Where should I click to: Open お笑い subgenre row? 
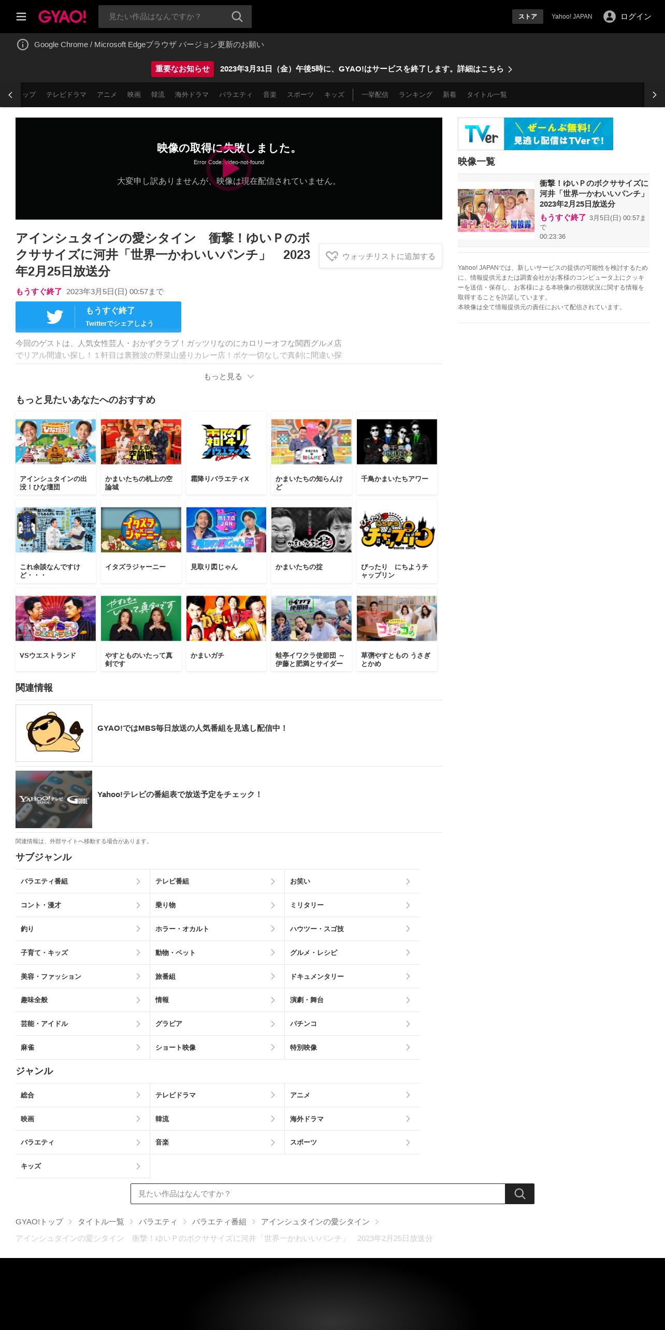[352, 881]
